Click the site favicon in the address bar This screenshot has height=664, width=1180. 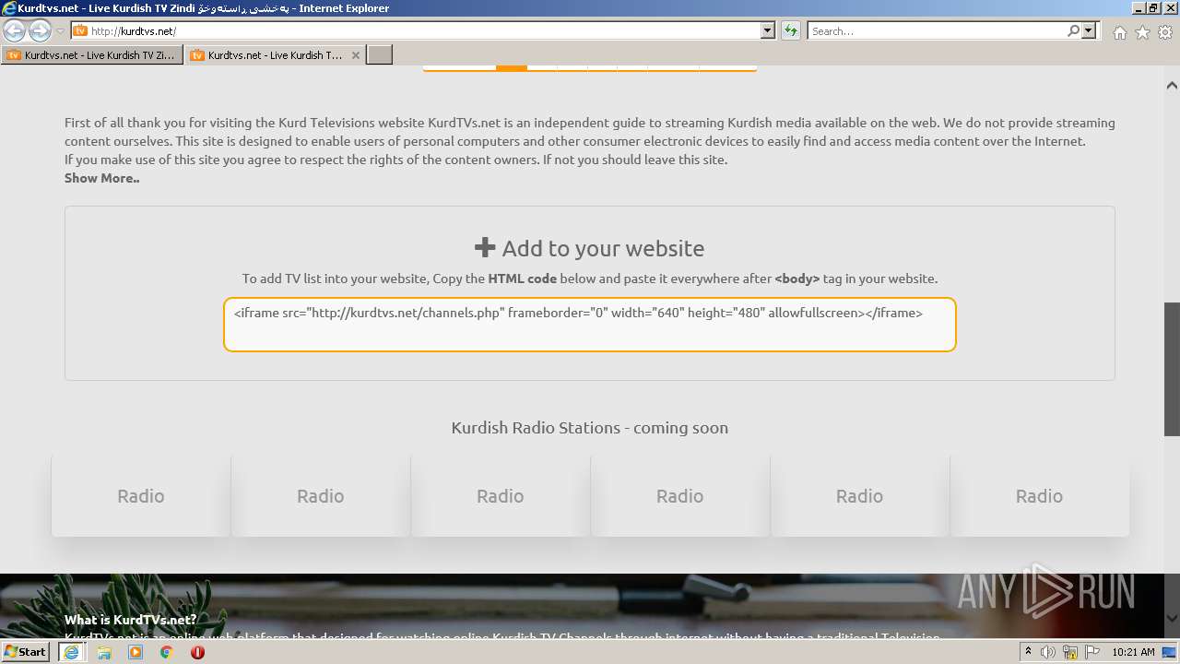point(80,30)
